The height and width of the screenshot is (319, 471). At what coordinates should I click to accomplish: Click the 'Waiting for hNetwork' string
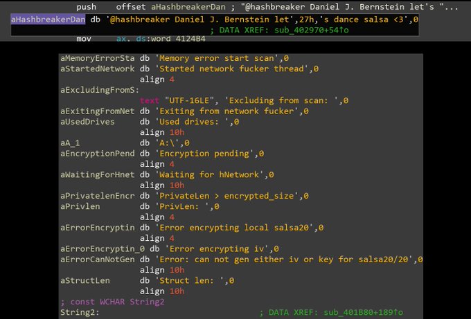tap(209, 174)
